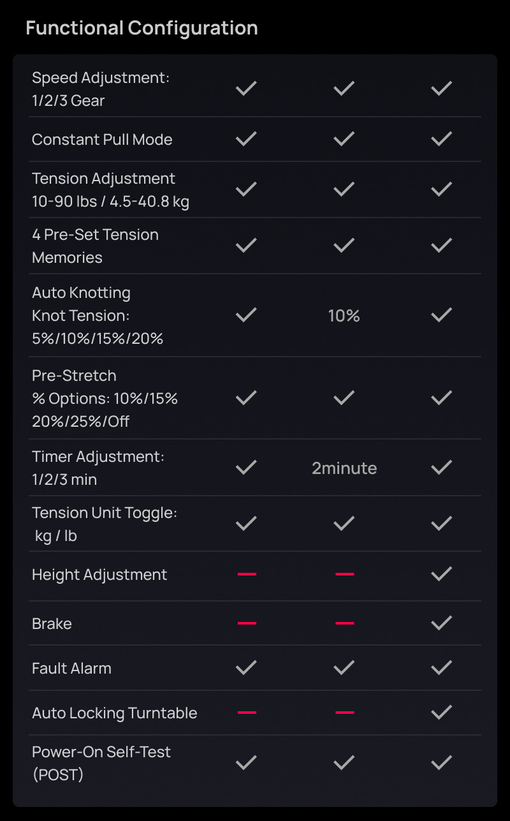Viewport: 510px width, 821px height.
Task: Click the 2minute value in Timer Adjustment row
Action: 344,469
